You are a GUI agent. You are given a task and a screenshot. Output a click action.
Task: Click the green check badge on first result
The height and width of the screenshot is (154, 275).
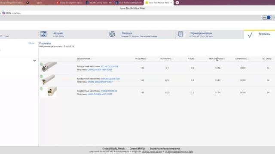(41, 64)
